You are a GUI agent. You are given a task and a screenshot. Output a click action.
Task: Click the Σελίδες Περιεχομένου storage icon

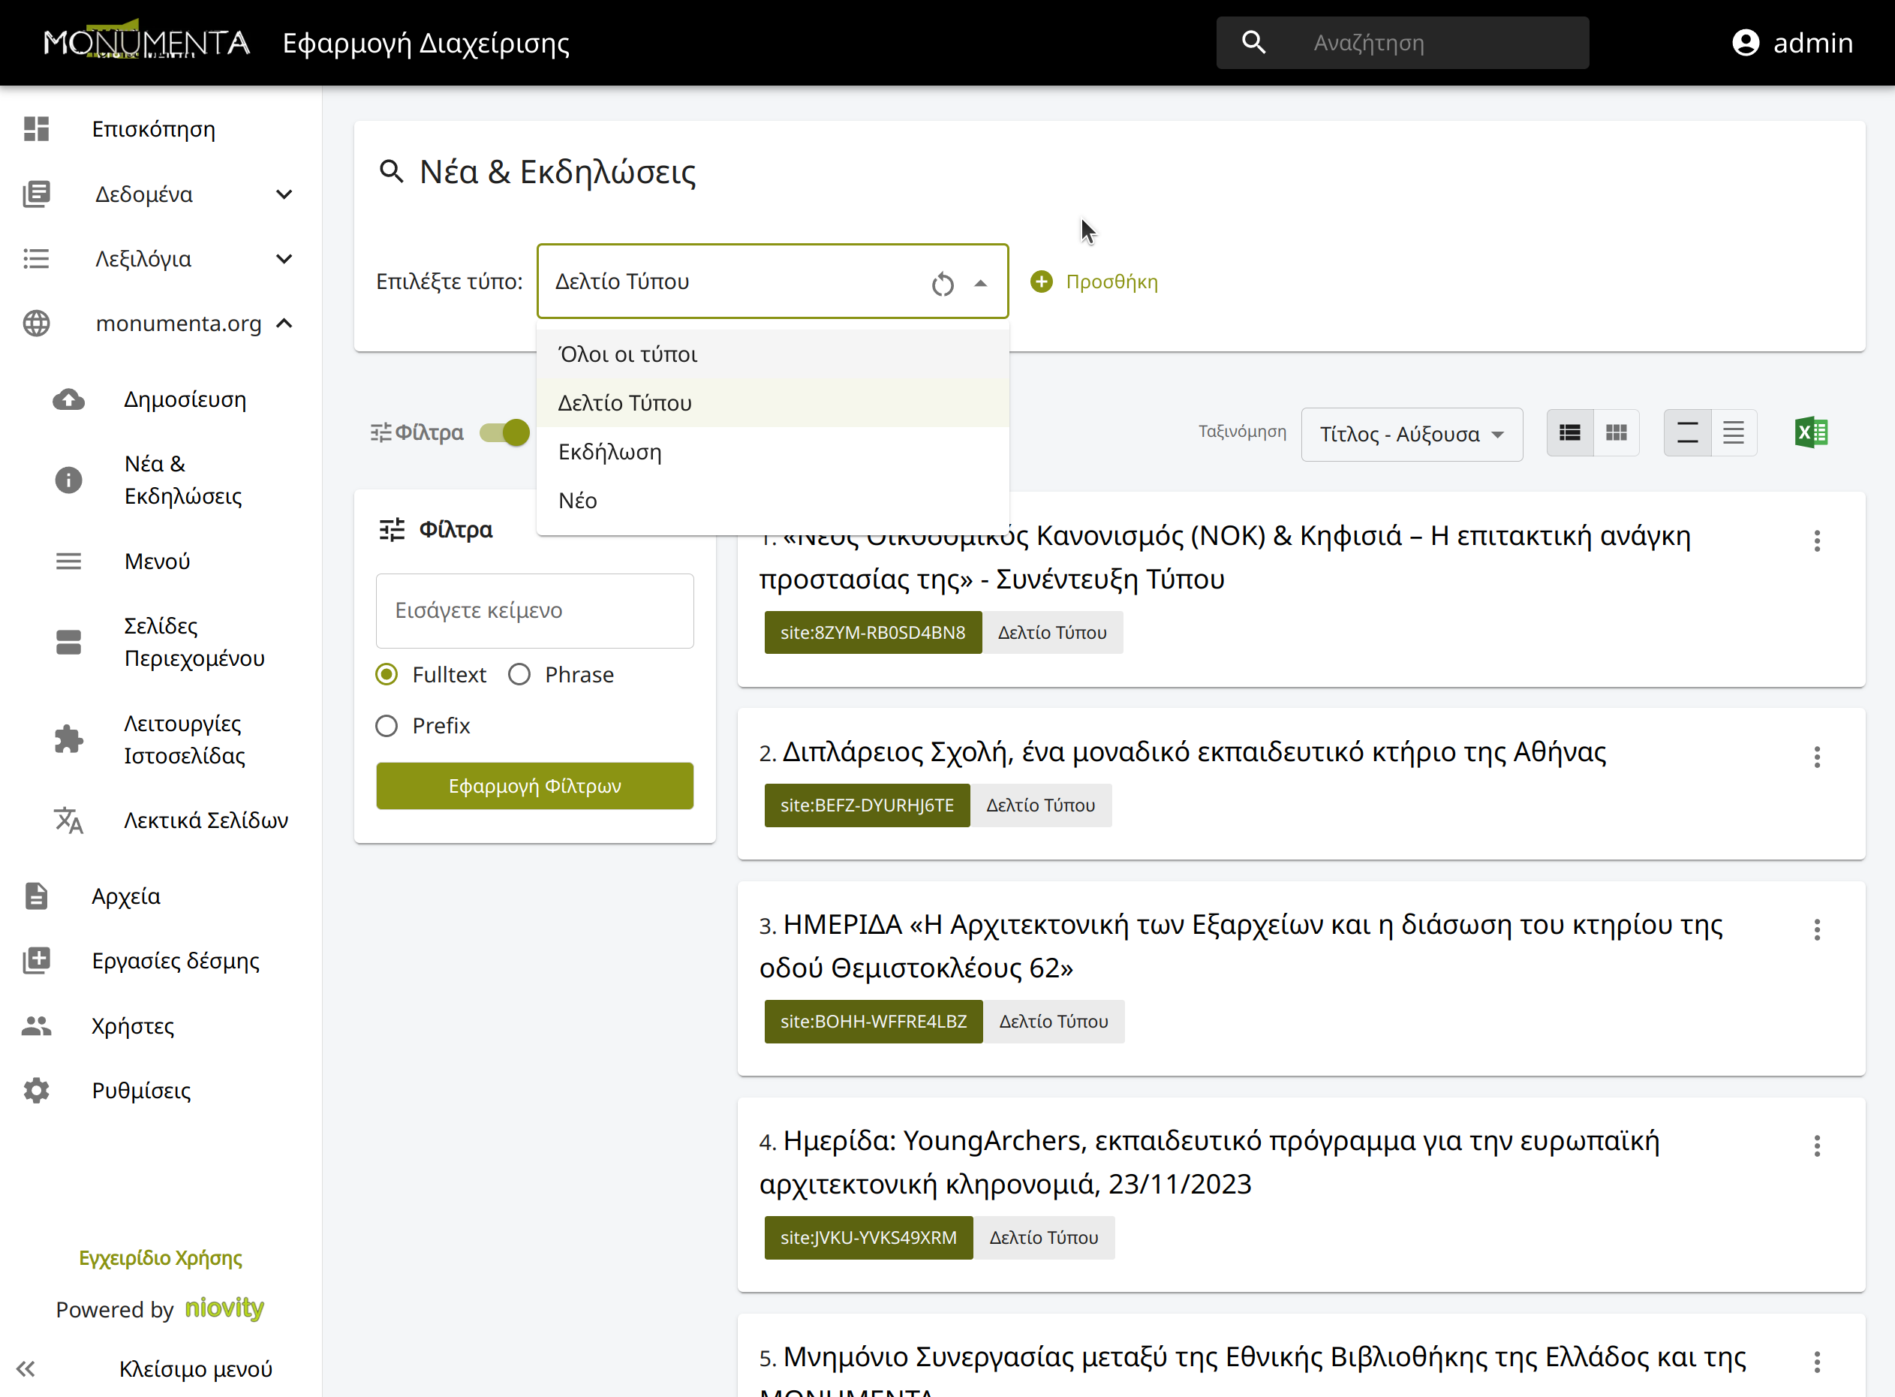[68, 642]
